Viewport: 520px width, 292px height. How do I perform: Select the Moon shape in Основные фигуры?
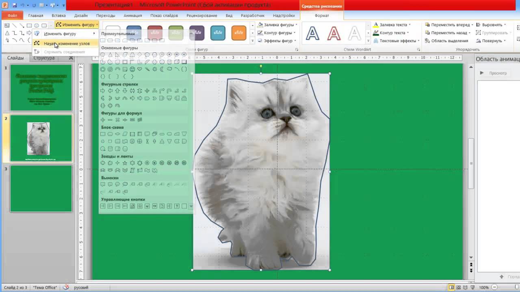[162, 69]
